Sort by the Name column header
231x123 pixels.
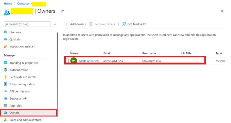[x=74, y=53]
